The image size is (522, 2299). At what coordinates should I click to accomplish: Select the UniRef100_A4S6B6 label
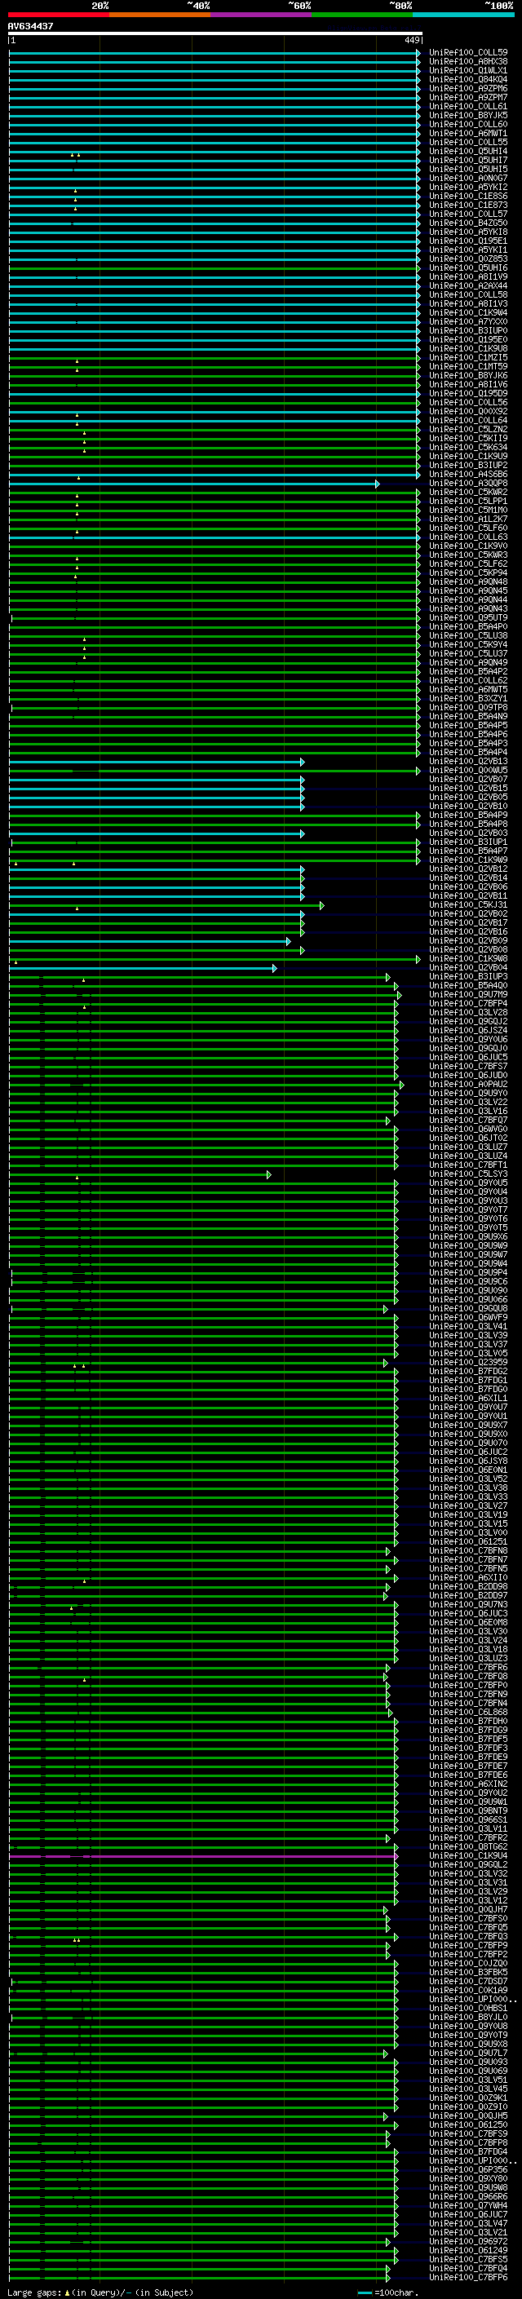(468, 474)
